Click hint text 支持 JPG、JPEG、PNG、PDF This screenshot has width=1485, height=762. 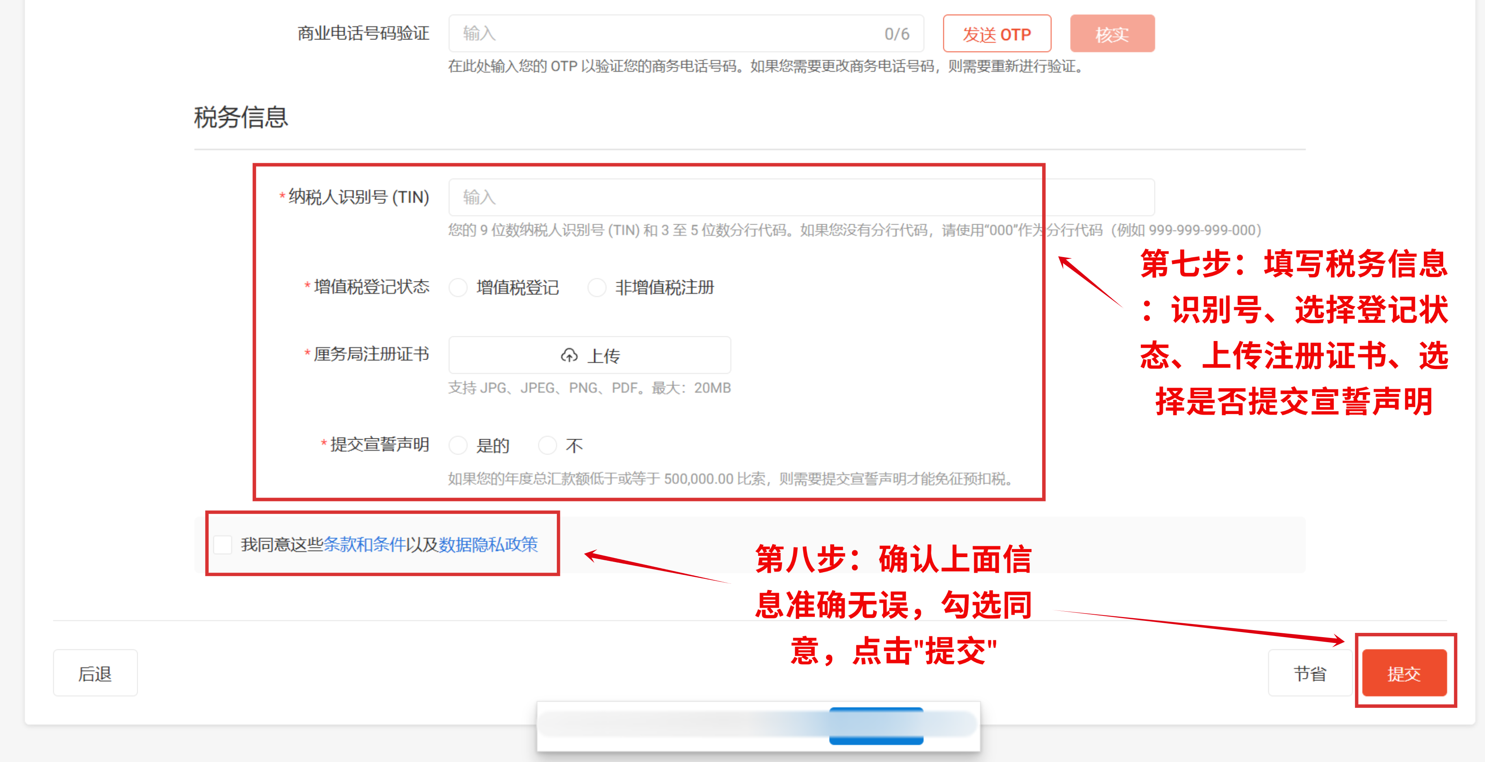[590, 388]
